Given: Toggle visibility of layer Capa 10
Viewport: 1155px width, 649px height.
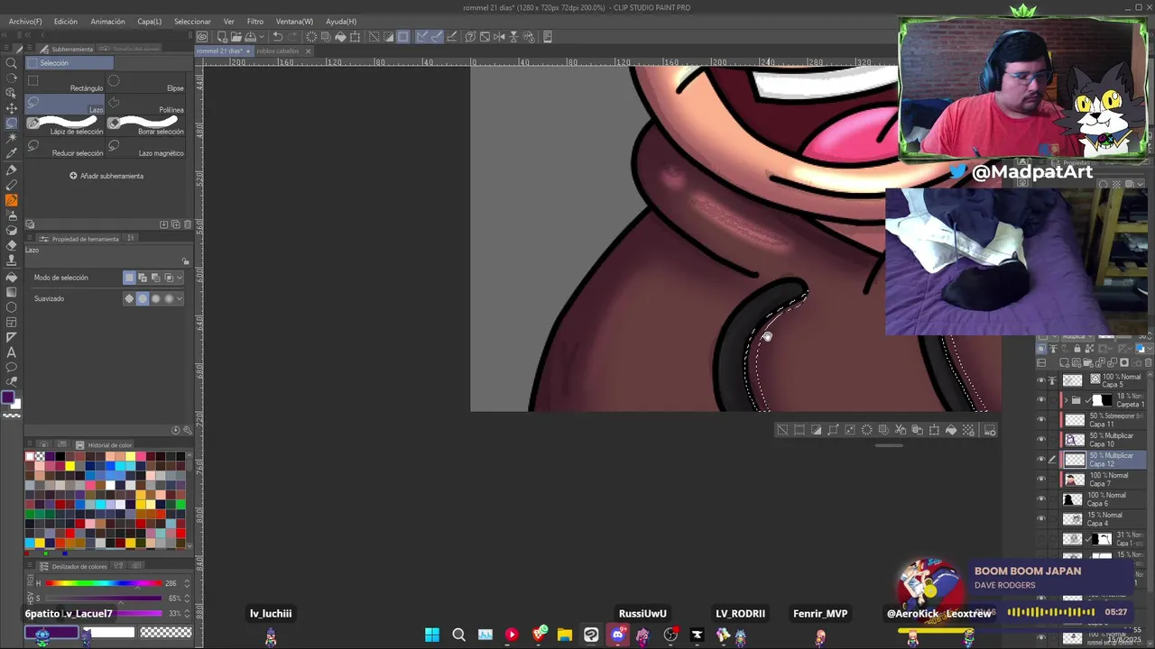Looking at the screenshot, I should click(1041, 439).
